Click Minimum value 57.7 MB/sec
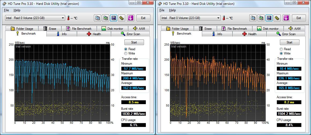The height and width of the screenshot is (135, 311). (x=134, y=69)
